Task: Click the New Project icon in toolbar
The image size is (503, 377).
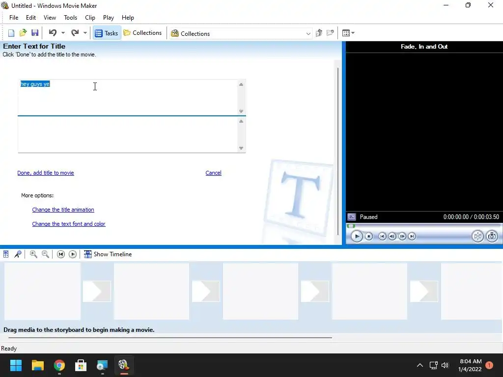Action: [11, 33]
